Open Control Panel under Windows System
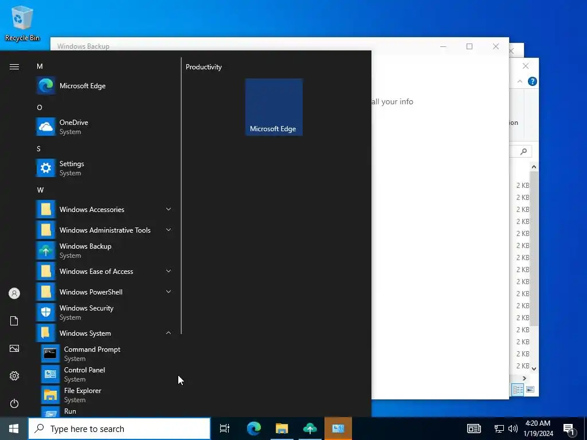 tap(106, 374)
